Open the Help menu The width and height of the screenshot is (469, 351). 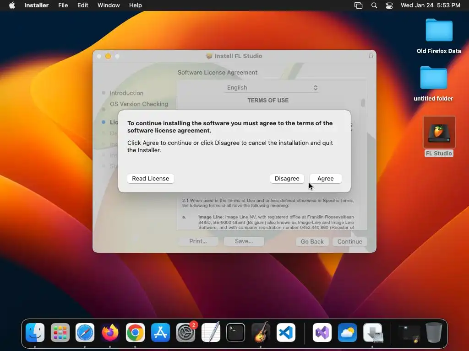coord(135,5)
